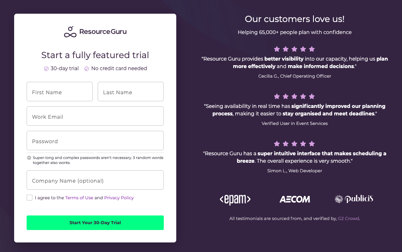Click the EPAM logo
This screenshot has height=252, width=402.
235,199
